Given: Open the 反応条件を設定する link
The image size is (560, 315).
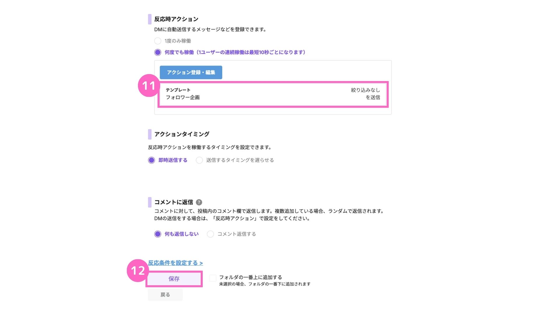Looking at the screenshot, I should coord(175,263).
